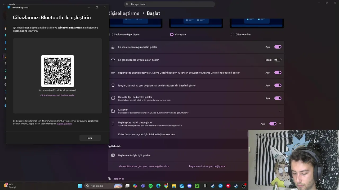Open 'Başlat menüsü rengini değiştirme' link
339x190 pixels.
(x=207, y=166)
